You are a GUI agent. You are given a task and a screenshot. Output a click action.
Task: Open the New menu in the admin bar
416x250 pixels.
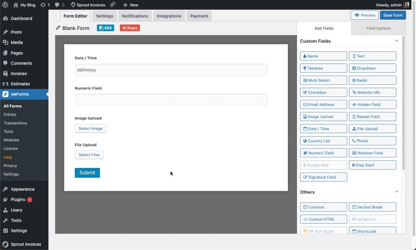(129, 5)
